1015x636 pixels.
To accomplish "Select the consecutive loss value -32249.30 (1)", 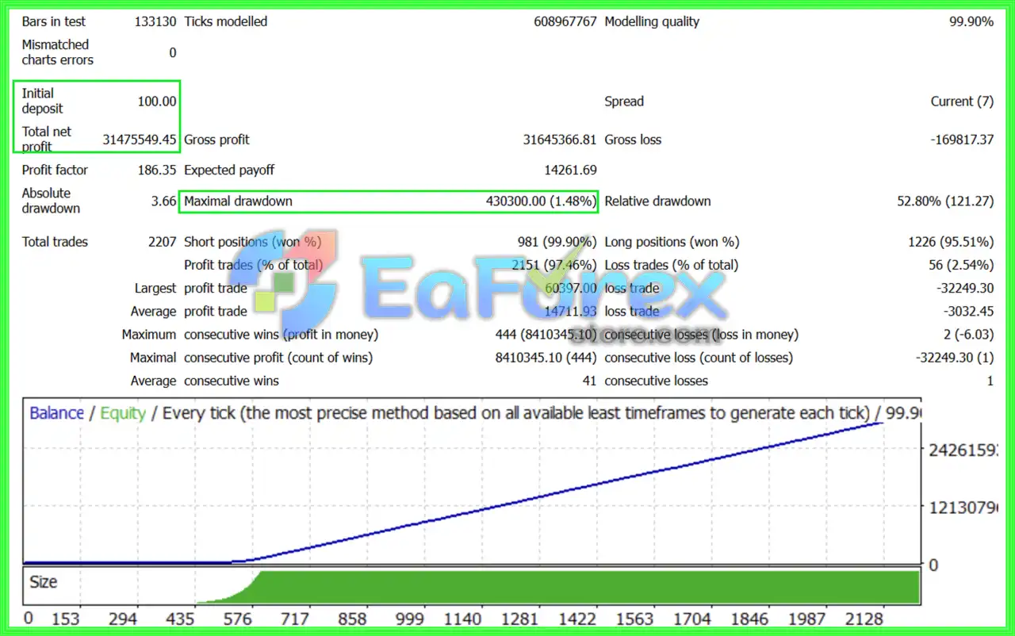I will [954, 358].
